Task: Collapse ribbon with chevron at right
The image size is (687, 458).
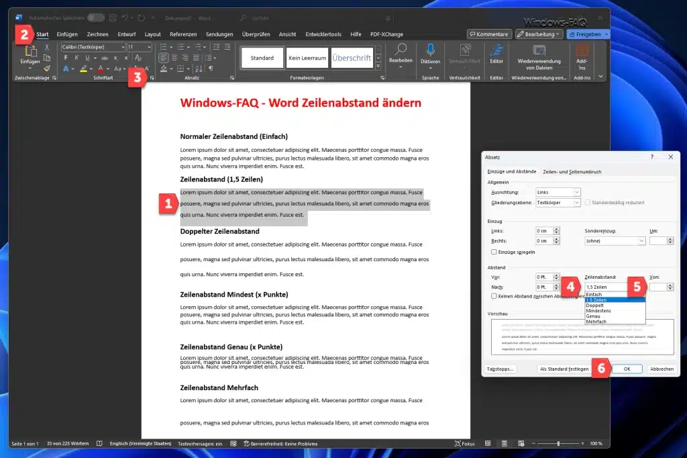Action: [x=600, y=77]
